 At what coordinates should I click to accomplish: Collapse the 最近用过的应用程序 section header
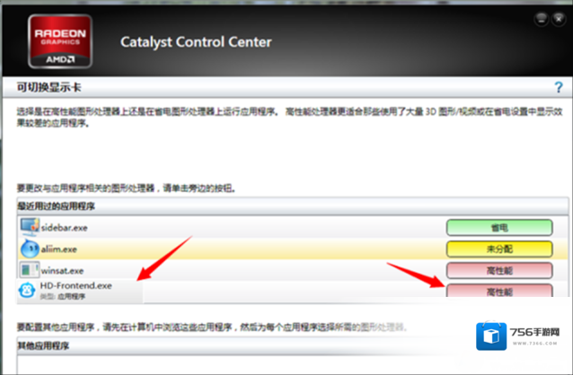coord(293,206)
